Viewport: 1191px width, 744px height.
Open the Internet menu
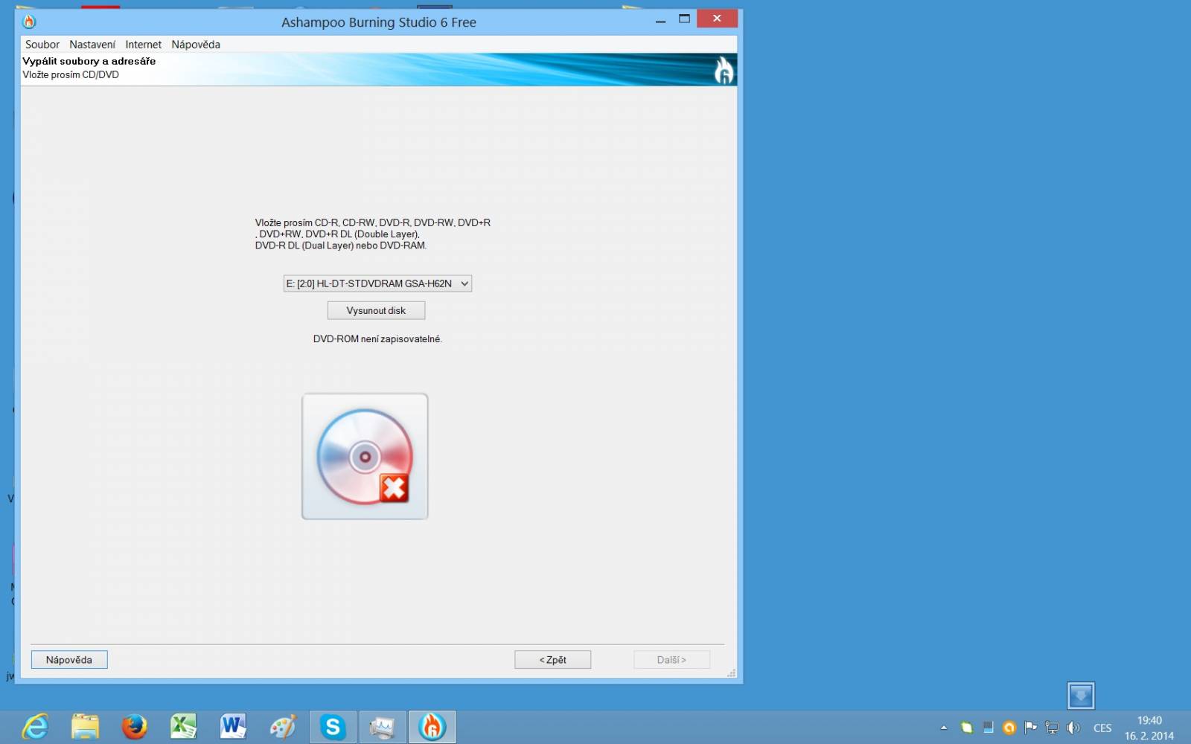[143, 45]
